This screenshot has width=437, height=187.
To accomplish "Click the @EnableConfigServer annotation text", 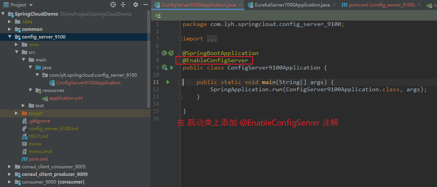I will coord(215,60).
